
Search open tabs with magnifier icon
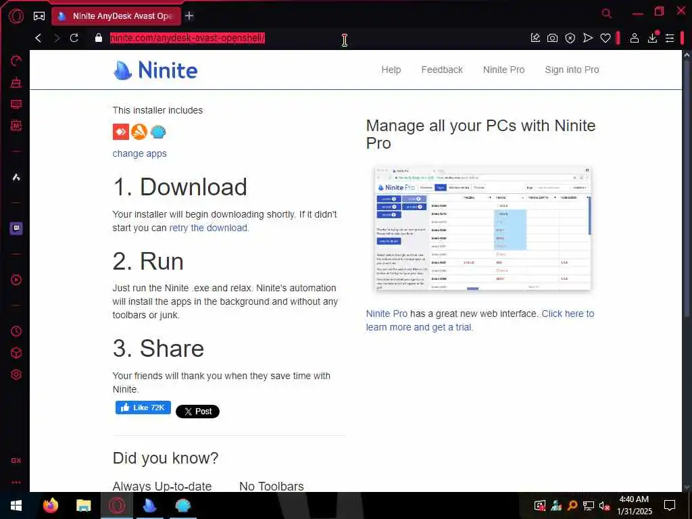pyautogui.click(x=607, y=14)
